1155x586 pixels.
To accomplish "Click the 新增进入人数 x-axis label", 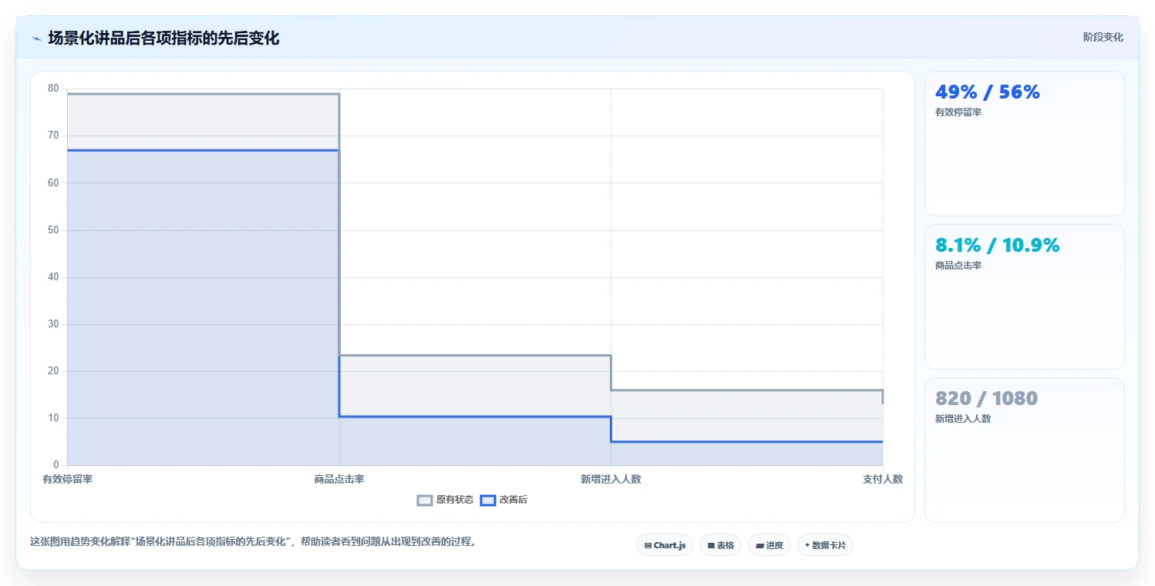I will [x=611, y=479].
